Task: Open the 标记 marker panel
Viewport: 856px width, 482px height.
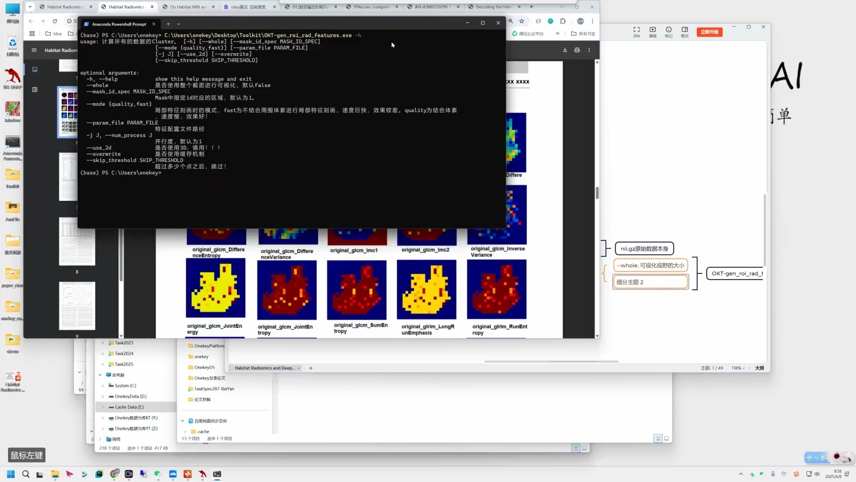Action: (x=669, y=32)
